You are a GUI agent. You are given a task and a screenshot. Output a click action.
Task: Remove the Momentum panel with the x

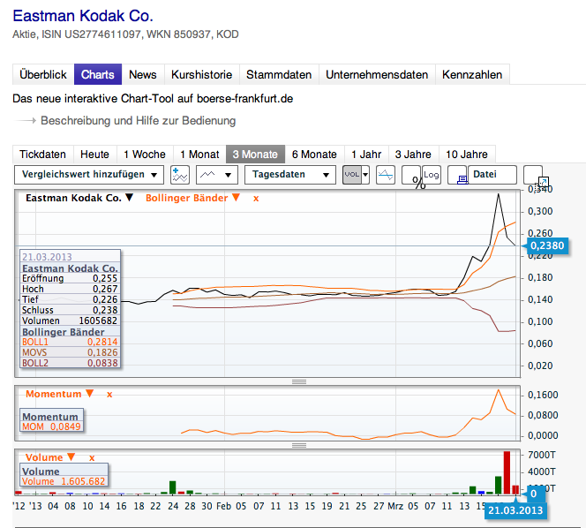pyautogui.click(x=109, y=395)
